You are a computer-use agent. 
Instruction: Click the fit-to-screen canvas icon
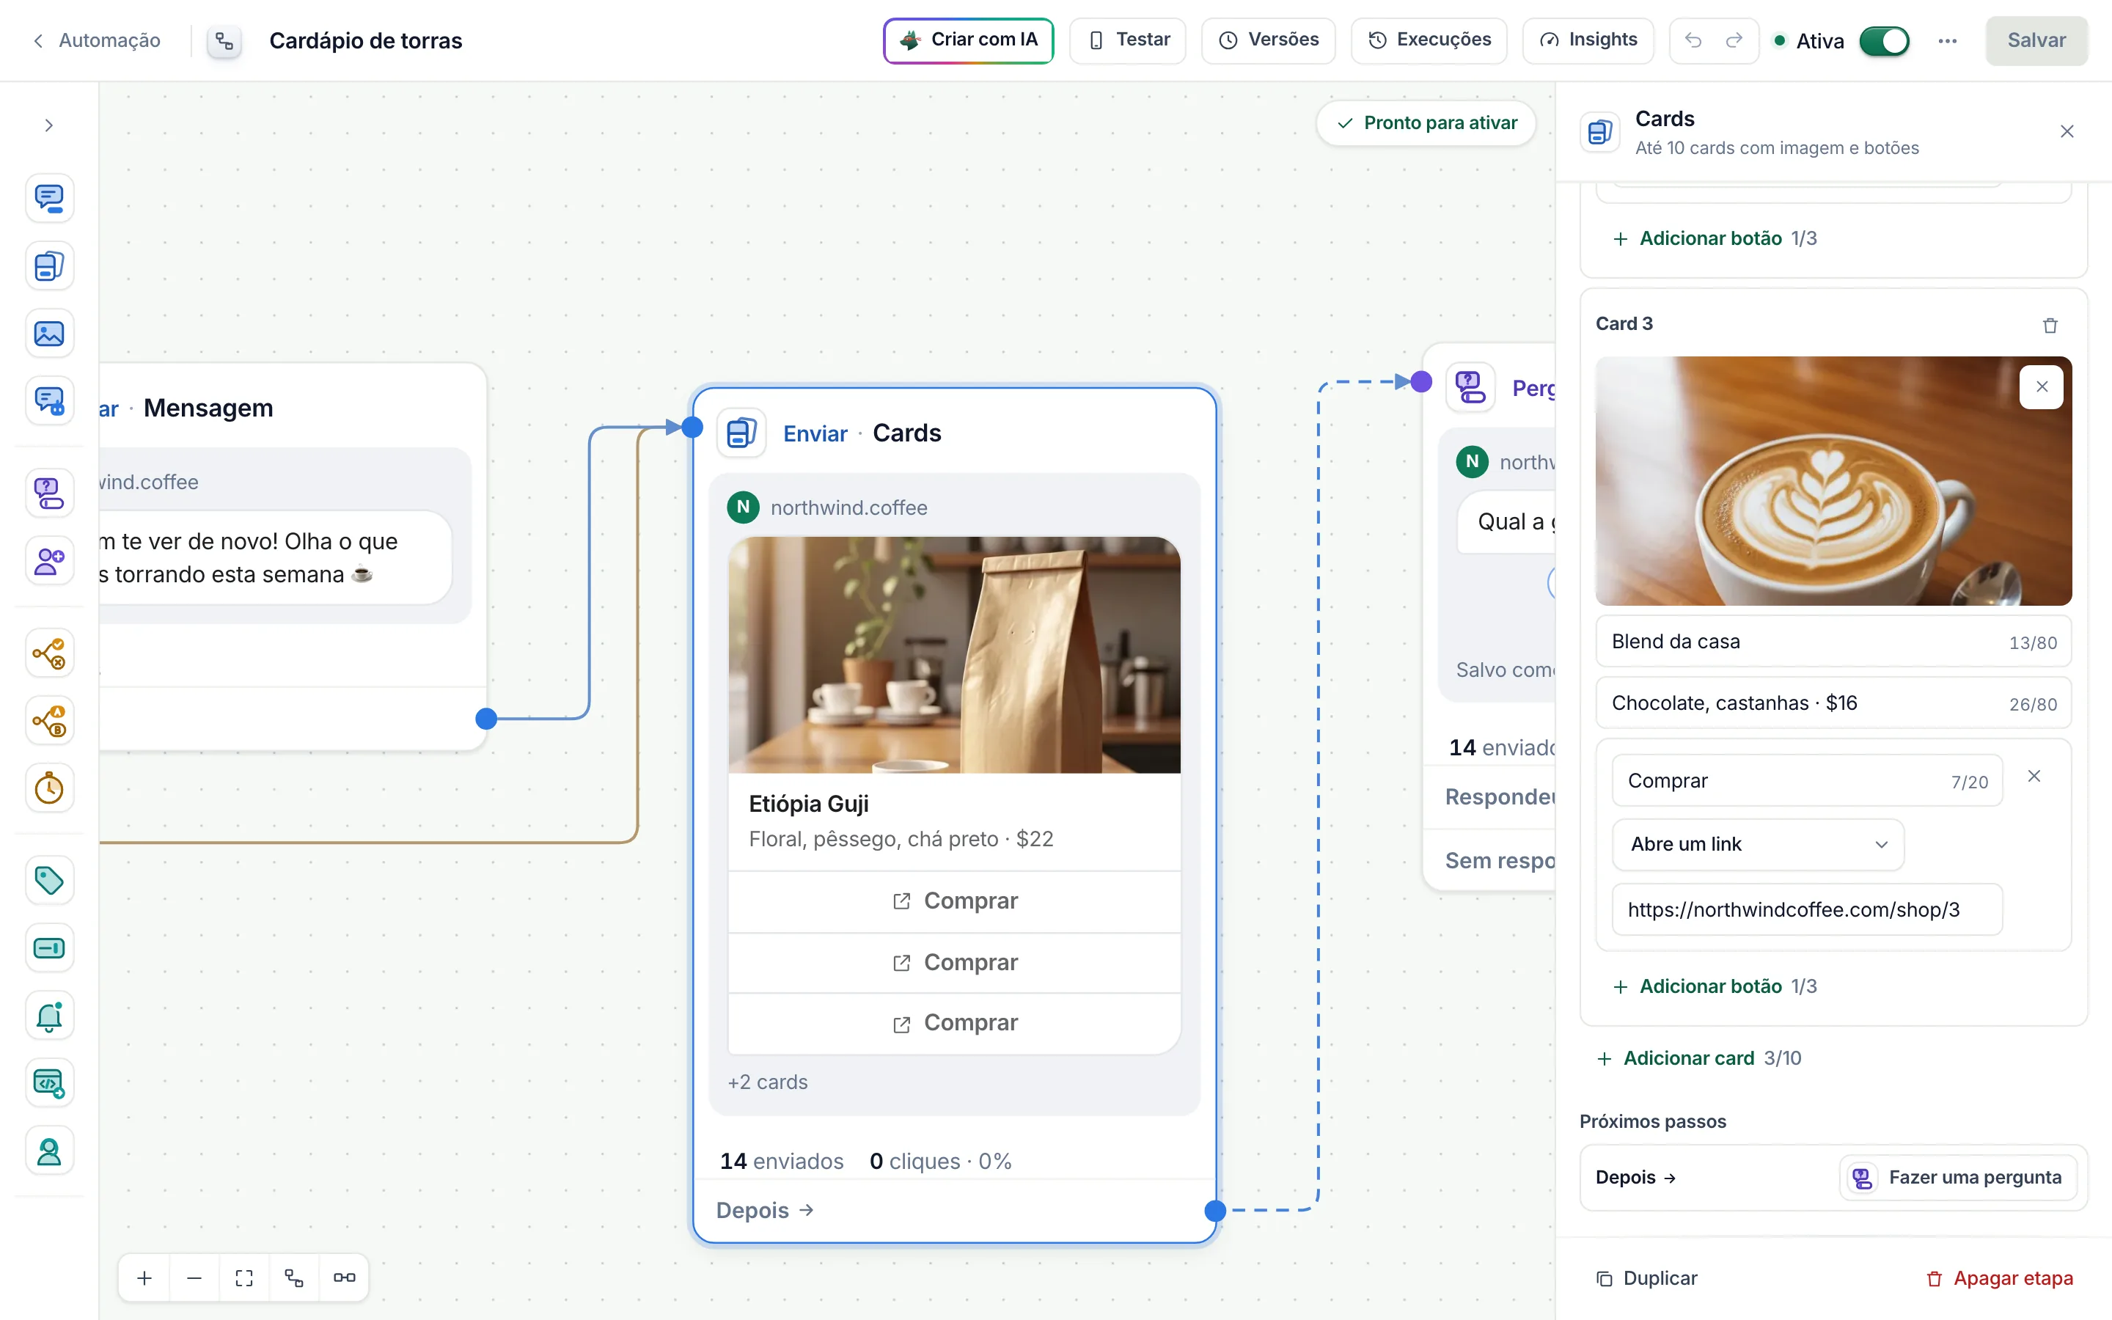pyautogui.click(x=244, y=1278)
